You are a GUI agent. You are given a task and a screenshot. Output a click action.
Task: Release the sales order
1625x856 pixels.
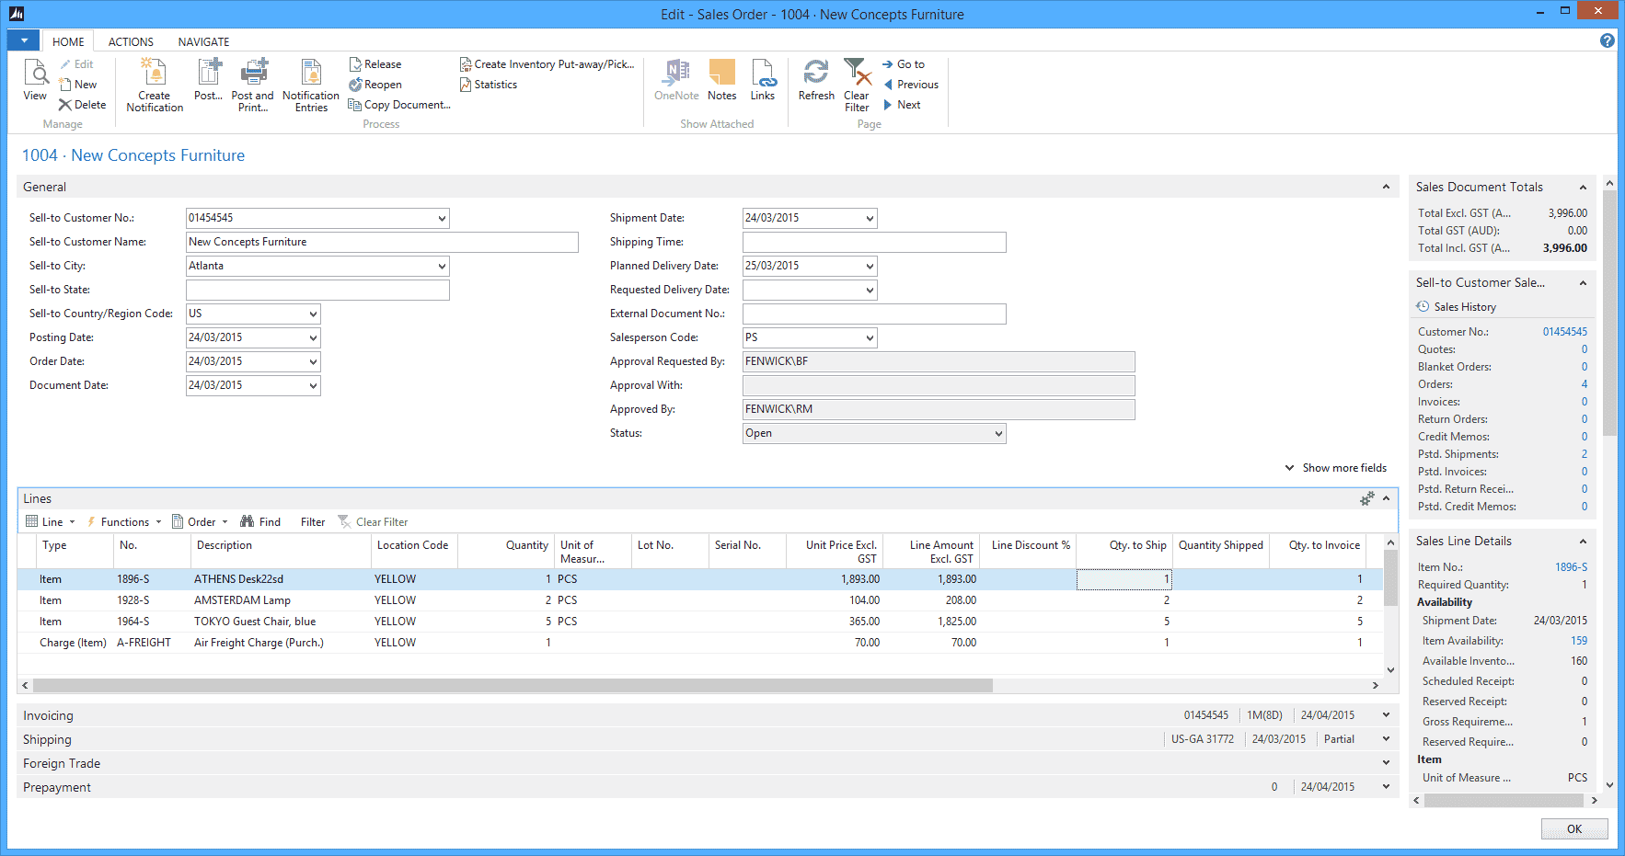pyautogui.click(x=375, y=64)
